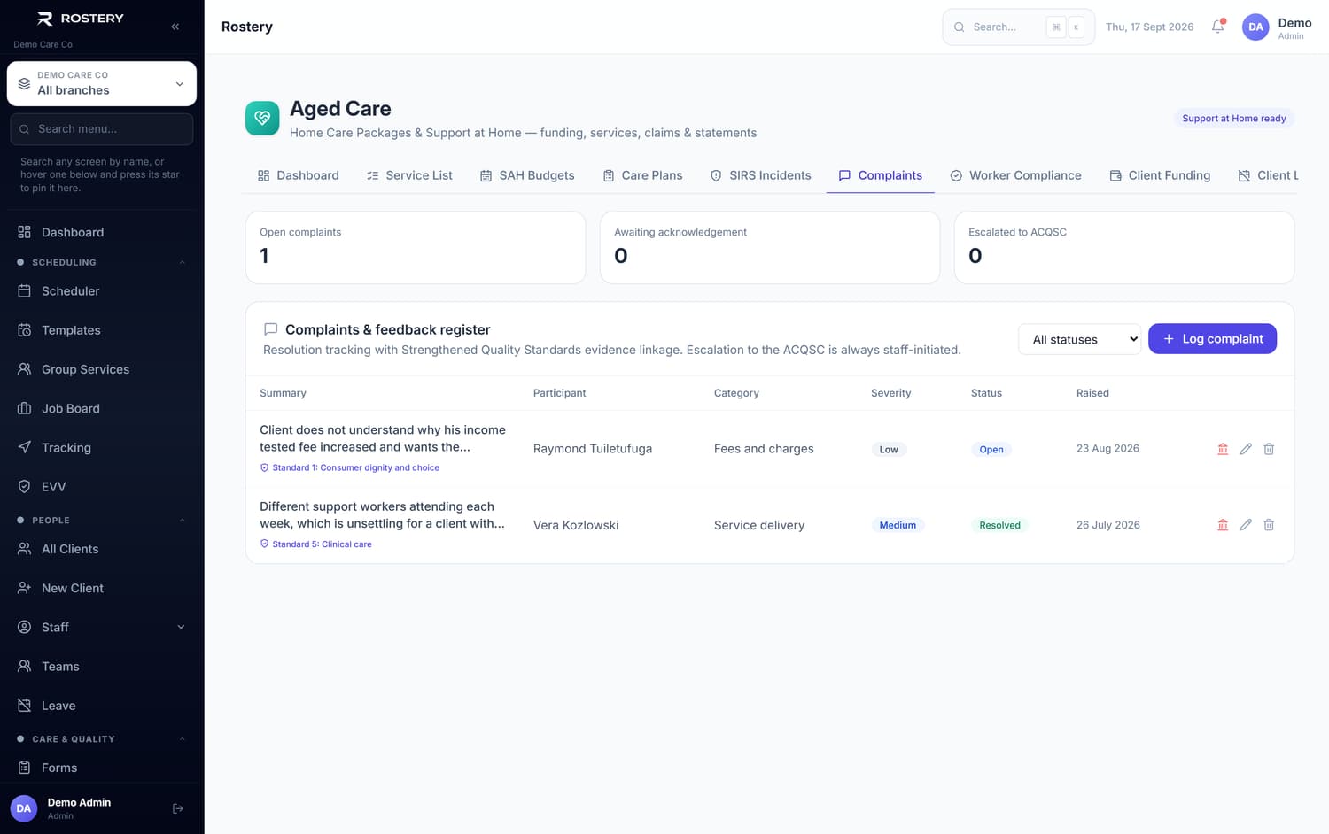Open the Aged Care Dashboard tab
This screenshot has height=834, width=1329.
click(298, 175)
